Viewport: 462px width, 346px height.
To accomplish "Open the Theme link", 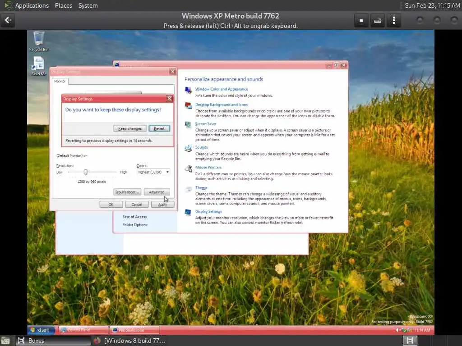I will click(x=201, y=188).
